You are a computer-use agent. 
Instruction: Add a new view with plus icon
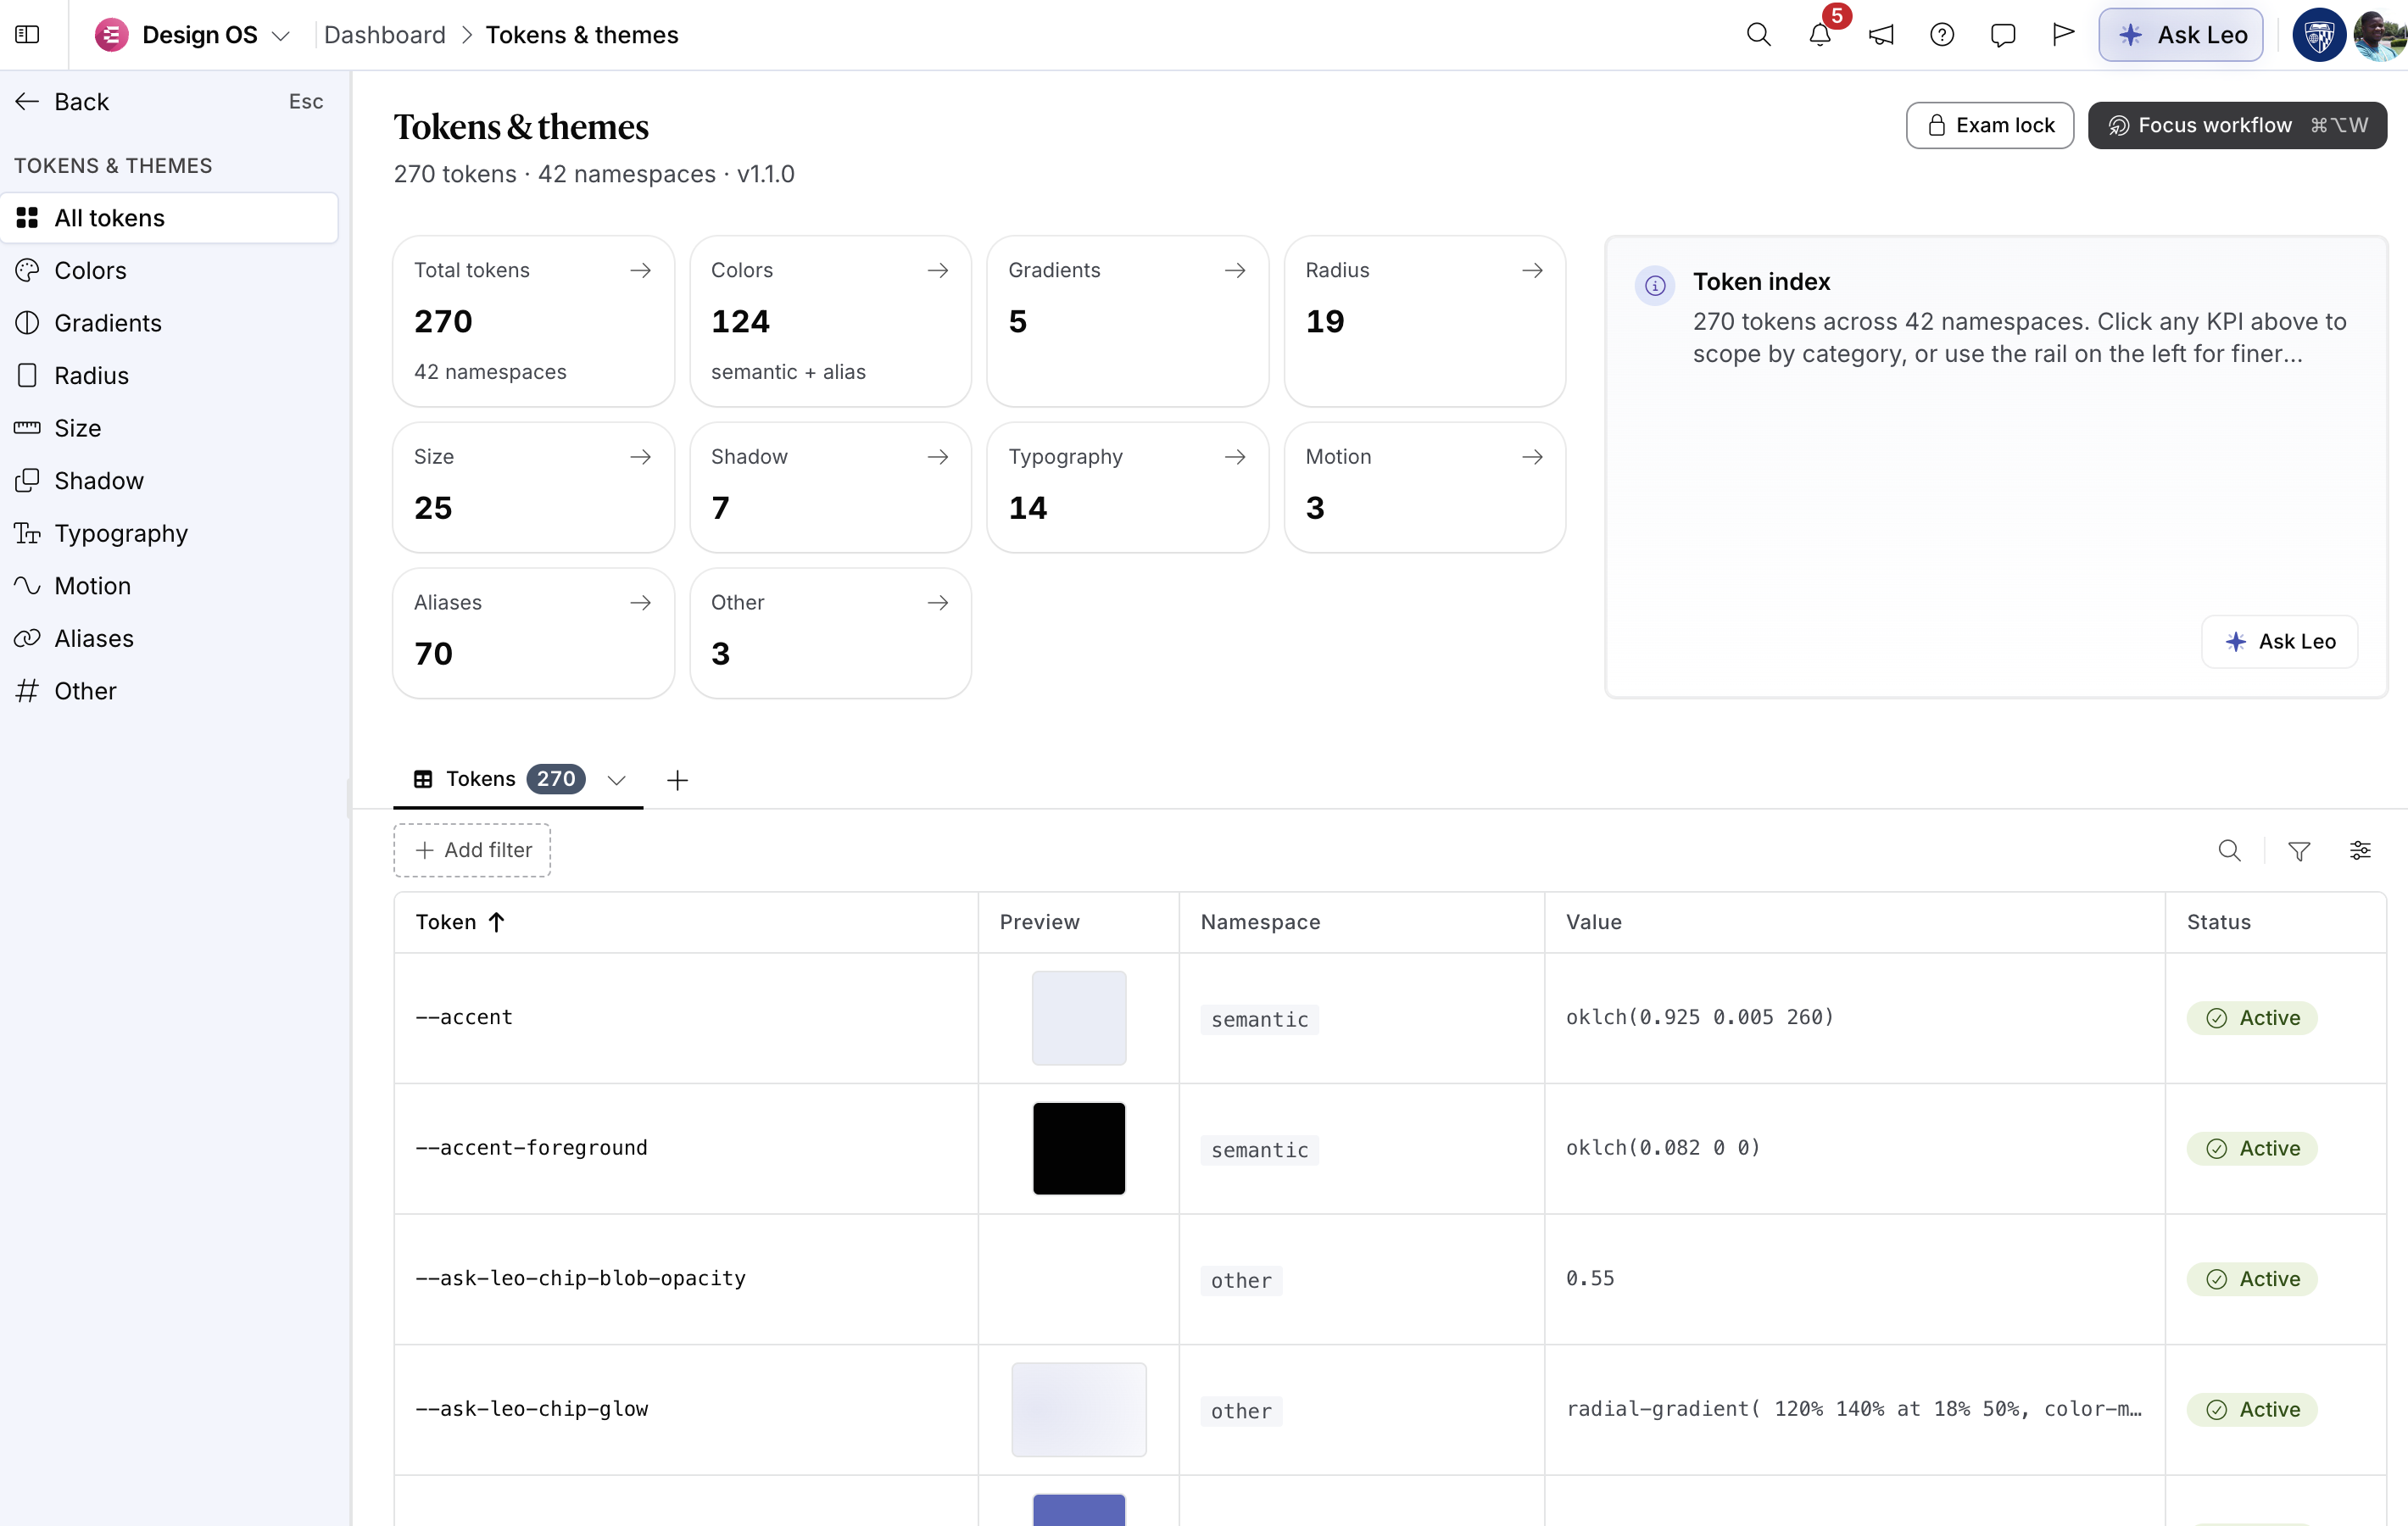677,780
